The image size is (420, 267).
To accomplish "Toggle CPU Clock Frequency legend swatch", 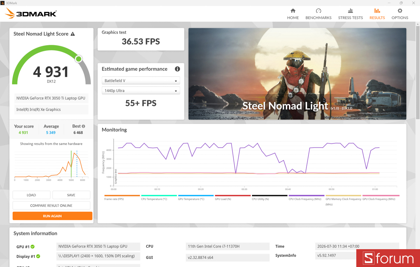I will click(x=307, y=196).
